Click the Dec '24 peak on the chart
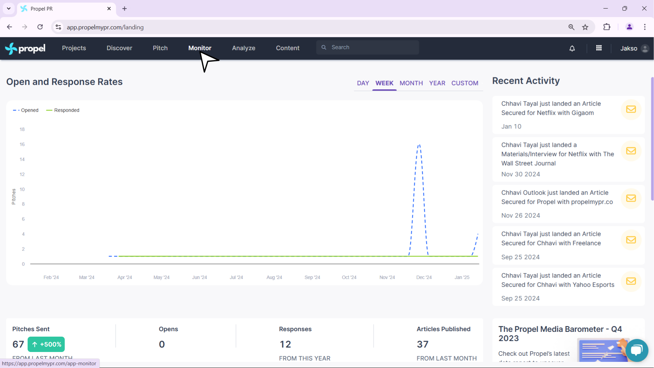Viewport: 654px width, 368px height. tap(419, 145)
